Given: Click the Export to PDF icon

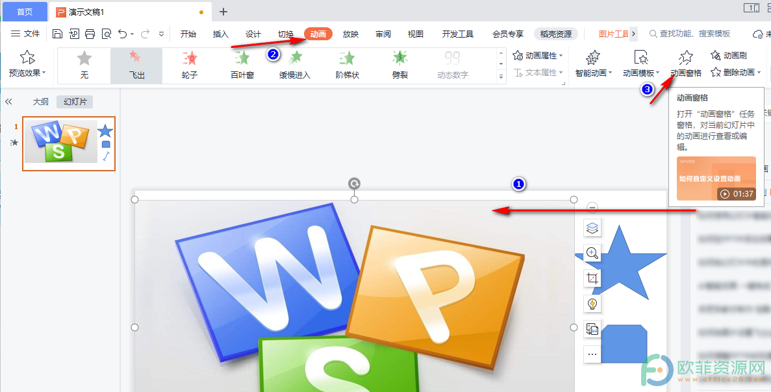Looking at the screenshot, I should pyautogui.click(x=74, y=34).
